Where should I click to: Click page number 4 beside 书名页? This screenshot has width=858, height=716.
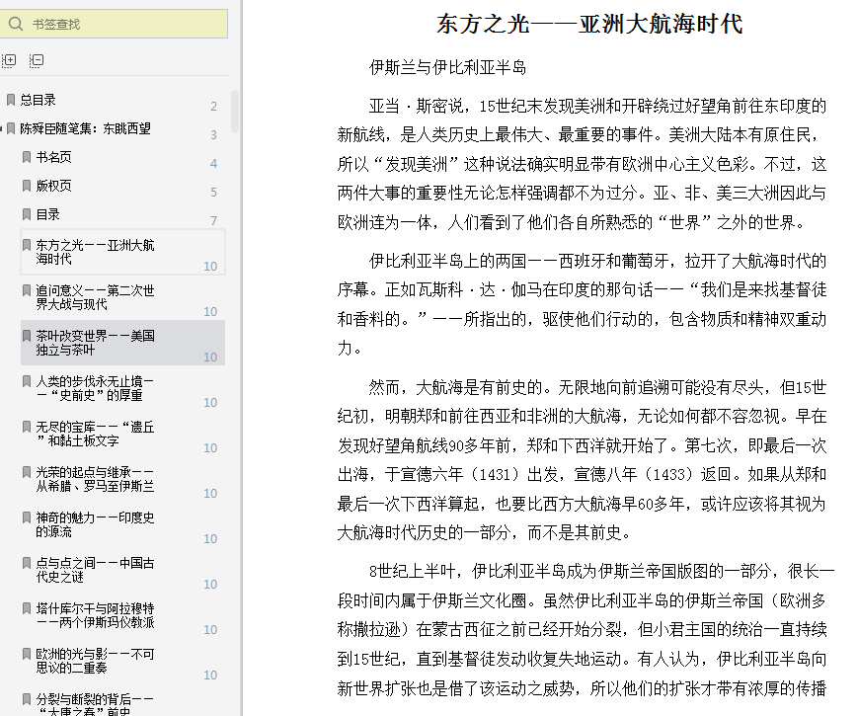coord(213,164)
